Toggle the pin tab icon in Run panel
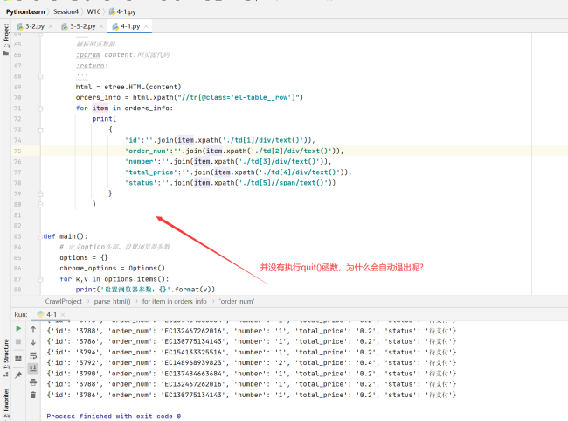The height and width of the screenshot is (421, 568). (18, 375)
